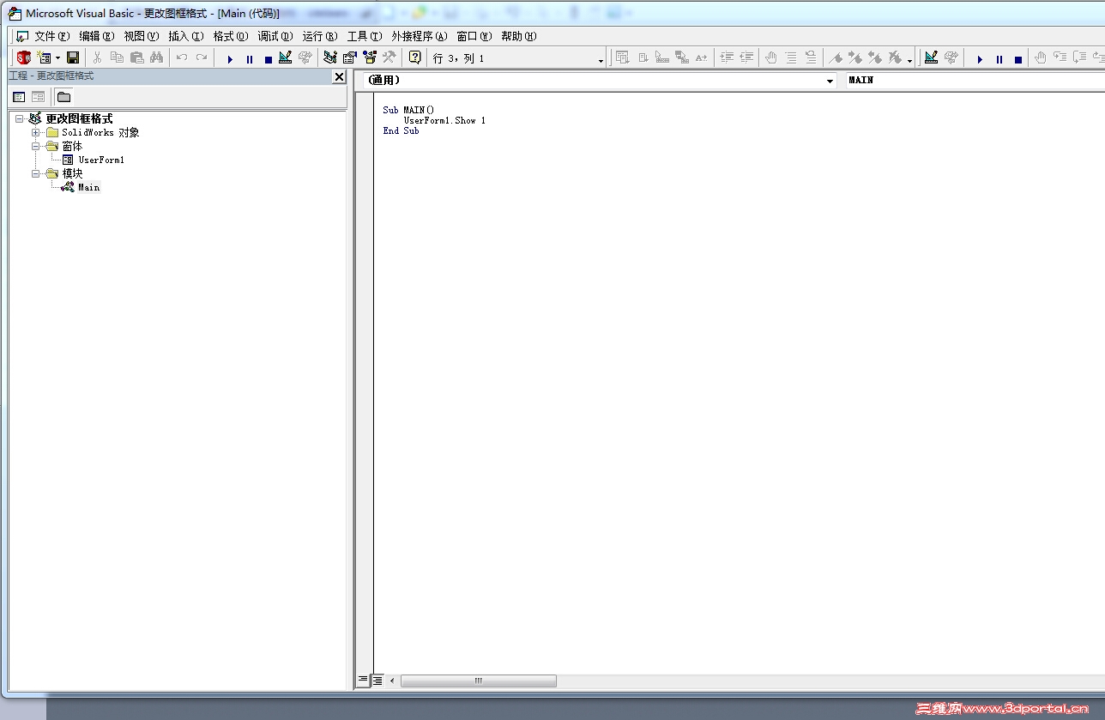The width and height of the screenshot is (1105, 720).
Task: Click Reset on the Standard toolbar
Action: coord(269,58)
